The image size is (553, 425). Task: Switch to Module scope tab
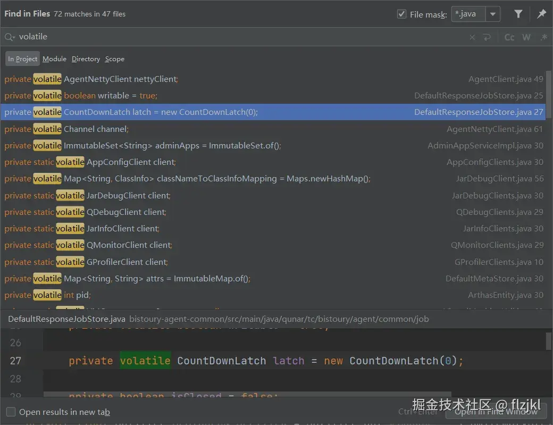coord(54,59)
